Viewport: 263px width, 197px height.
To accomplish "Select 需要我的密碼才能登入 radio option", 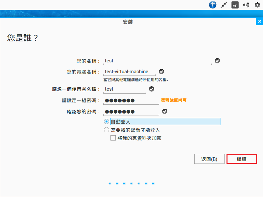I will point(107,130).
